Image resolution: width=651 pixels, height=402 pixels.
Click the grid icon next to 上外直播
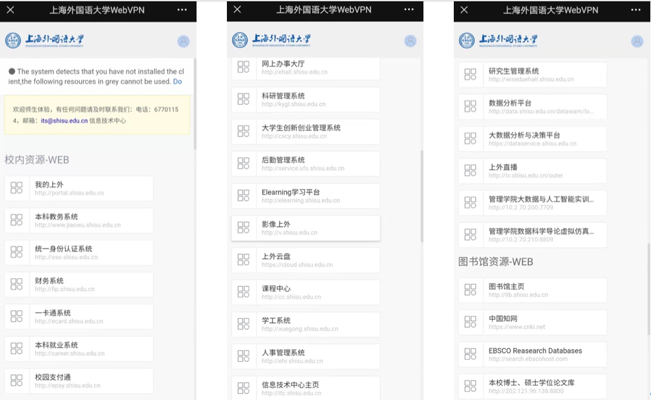coord(470,171)
